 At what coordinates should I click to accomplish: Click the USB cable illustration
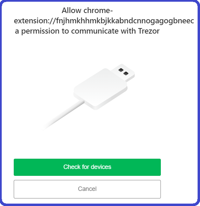(x=88, y=97)
